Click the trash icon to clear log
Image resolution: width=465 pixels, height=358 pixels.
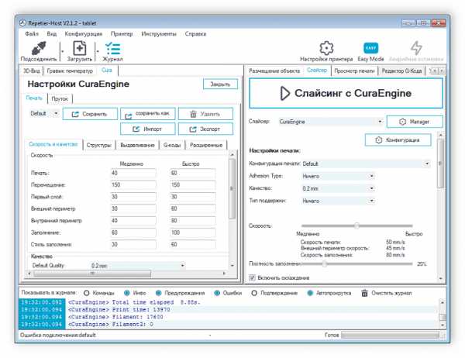(x=364, y=293)
